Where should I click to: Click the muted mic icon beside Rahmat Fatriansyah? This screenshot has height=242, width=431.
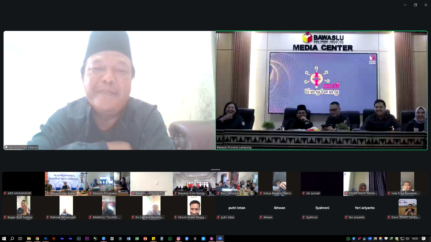point(48,217)
